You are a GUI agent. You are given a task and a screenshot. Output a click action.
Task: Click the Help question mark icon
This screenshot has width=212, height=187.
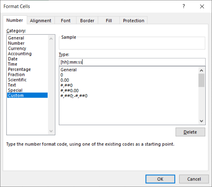pos(184,6)
